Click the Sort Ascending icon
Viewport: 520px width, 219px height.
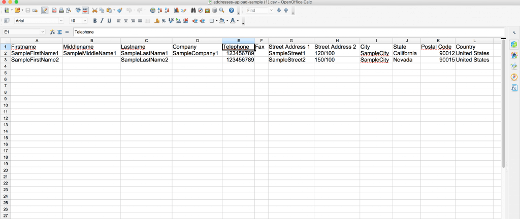click(161, 10)
